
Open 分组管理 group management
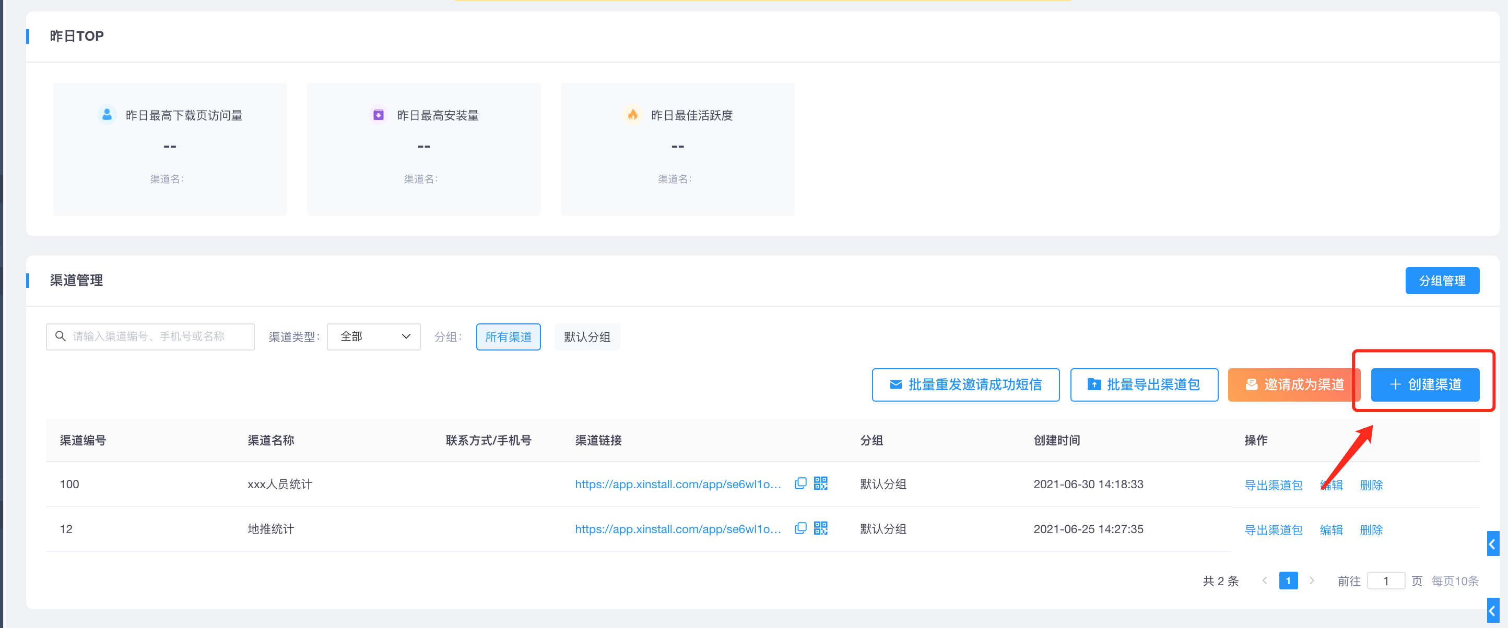coord(1442,280)
